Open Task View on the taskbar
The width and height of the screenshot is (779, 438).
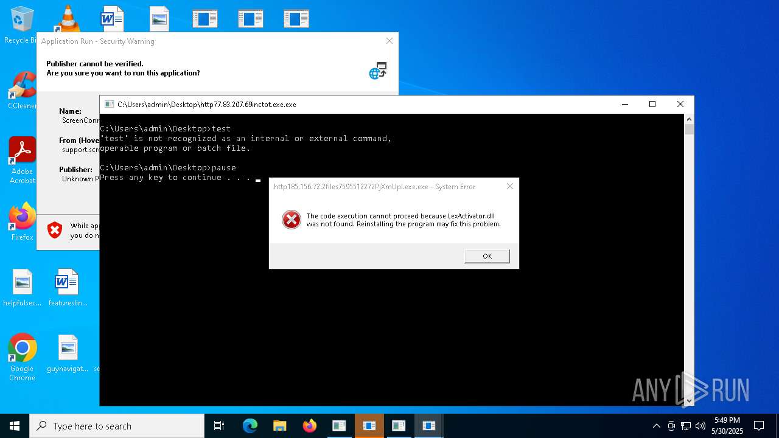pos(219,426)
